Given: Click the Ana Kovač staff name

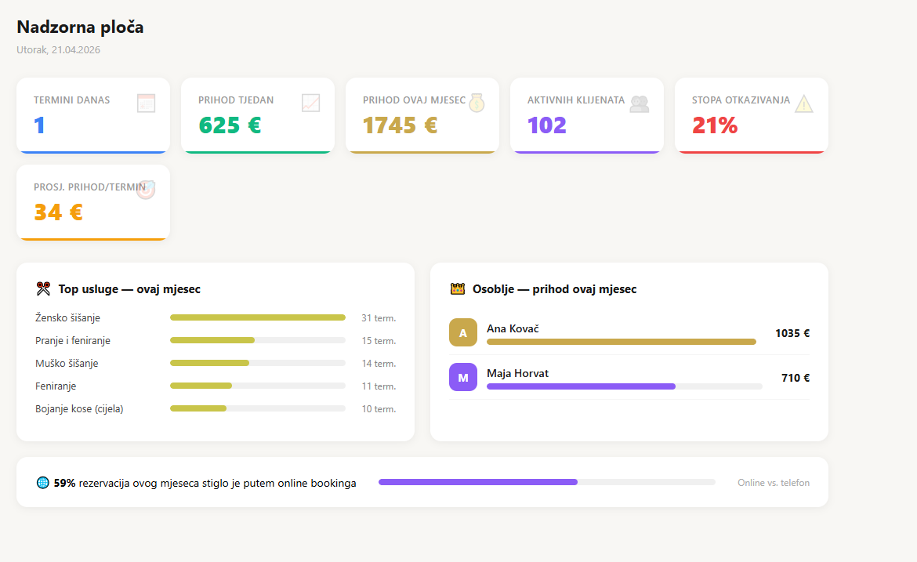Looking at the screenshot, I should tap(513, 328).
